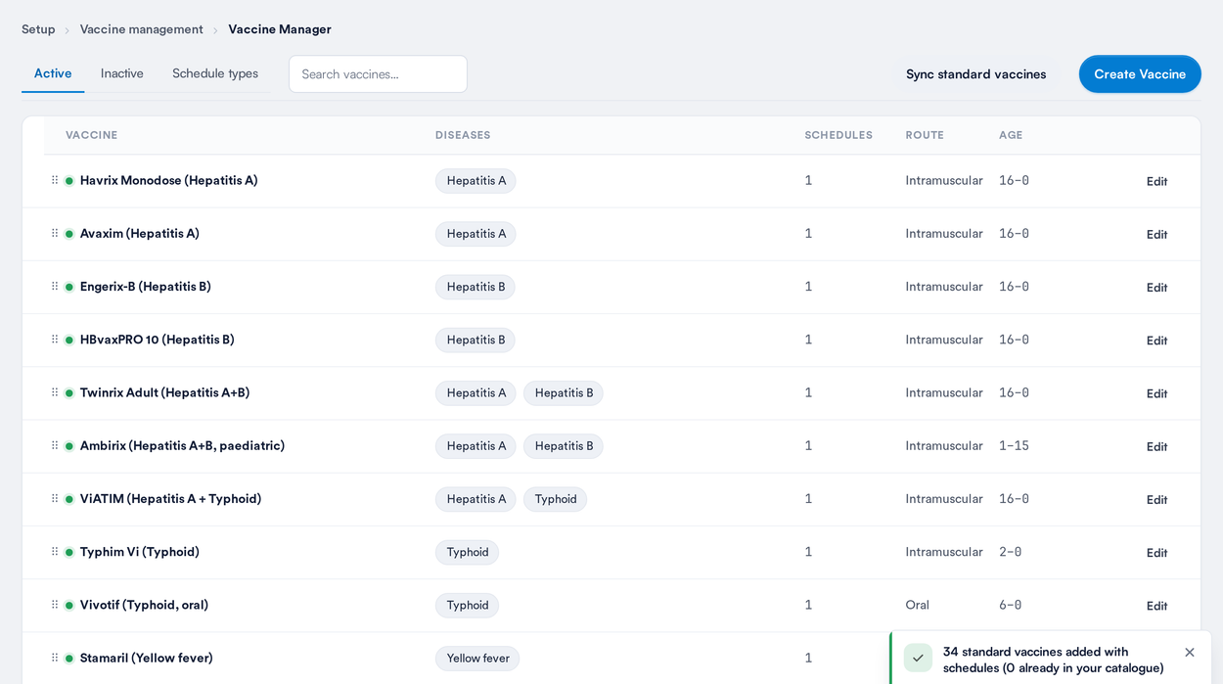Go to Setup in the breadcrumb

tap(38, 29)
